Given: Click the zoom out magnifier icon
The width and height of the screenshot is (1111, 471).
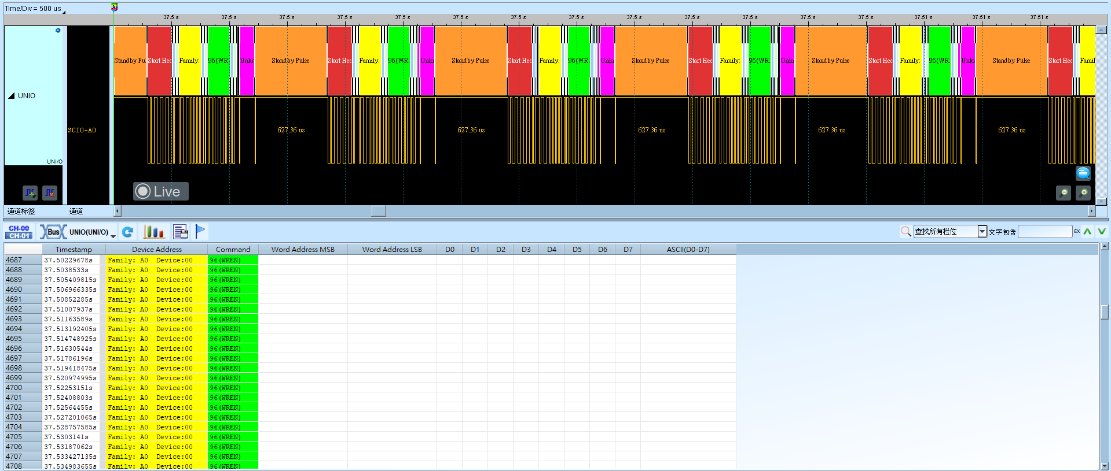Looking at the screenshot, I should click(1064, 193).
